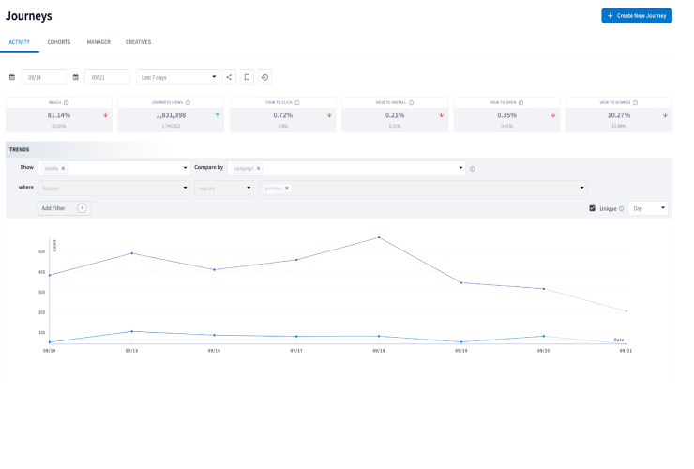Image resolution: width=694 pixels, height=469 pixels.
Task: Click the View to Dismiss info icon
Action: (635, 103)
